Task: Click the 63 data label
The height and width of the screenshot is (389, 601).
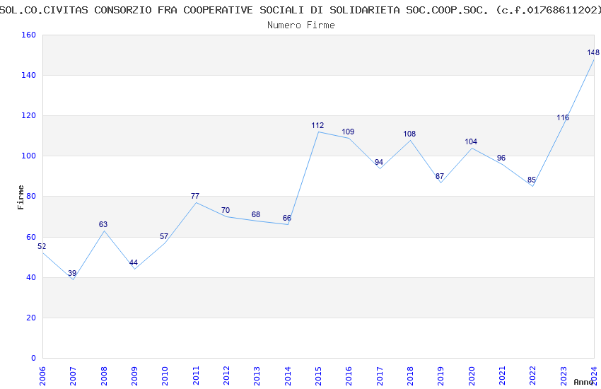Action: [x=103, y=225]
